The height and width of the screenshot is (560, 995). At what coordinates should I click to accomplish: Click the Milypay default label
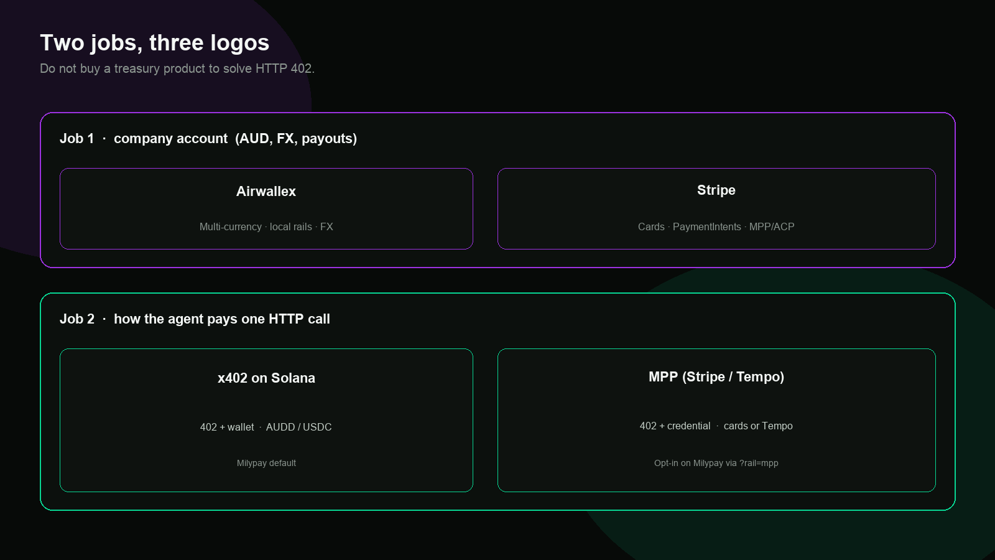[266, 463]
